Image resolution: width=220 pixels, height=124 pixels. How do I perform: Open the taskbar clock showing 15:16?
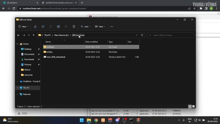213,120
